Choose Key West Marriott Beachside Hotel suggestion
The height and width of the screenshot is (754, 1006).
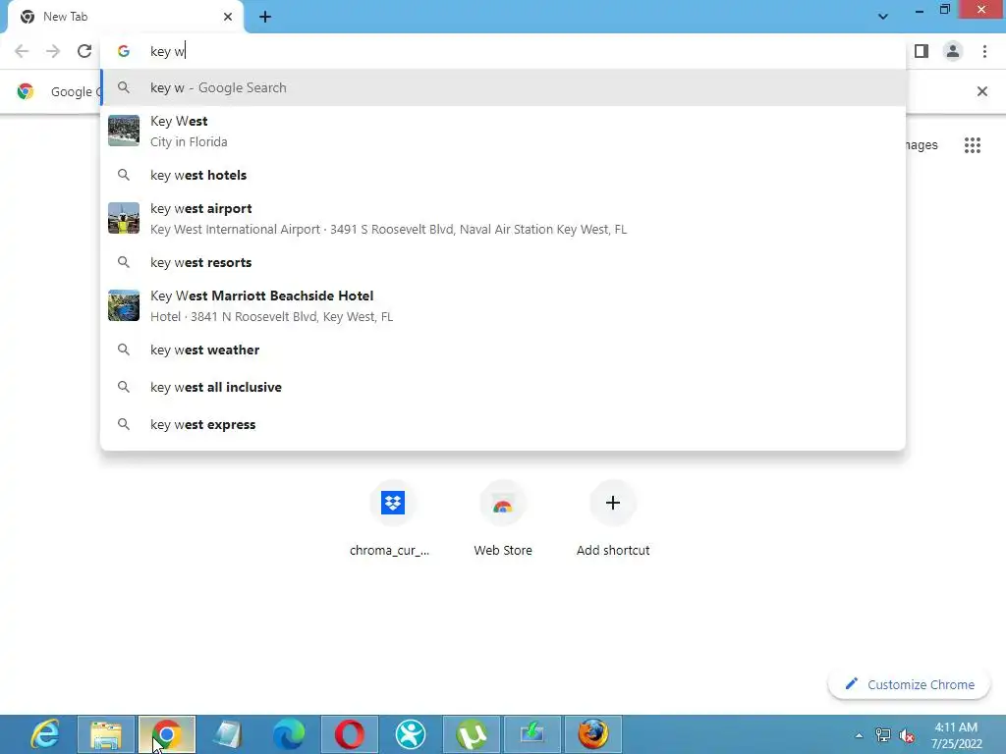pyautogui.click(x=503, y=306)
